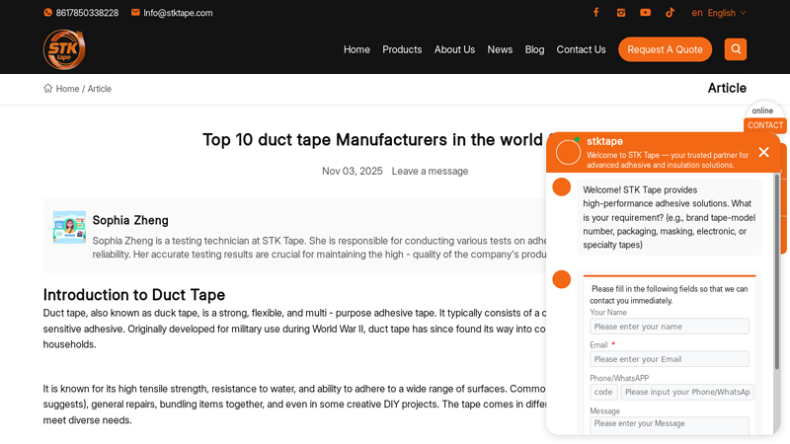Click the Request A Quote button

(665, 49)
